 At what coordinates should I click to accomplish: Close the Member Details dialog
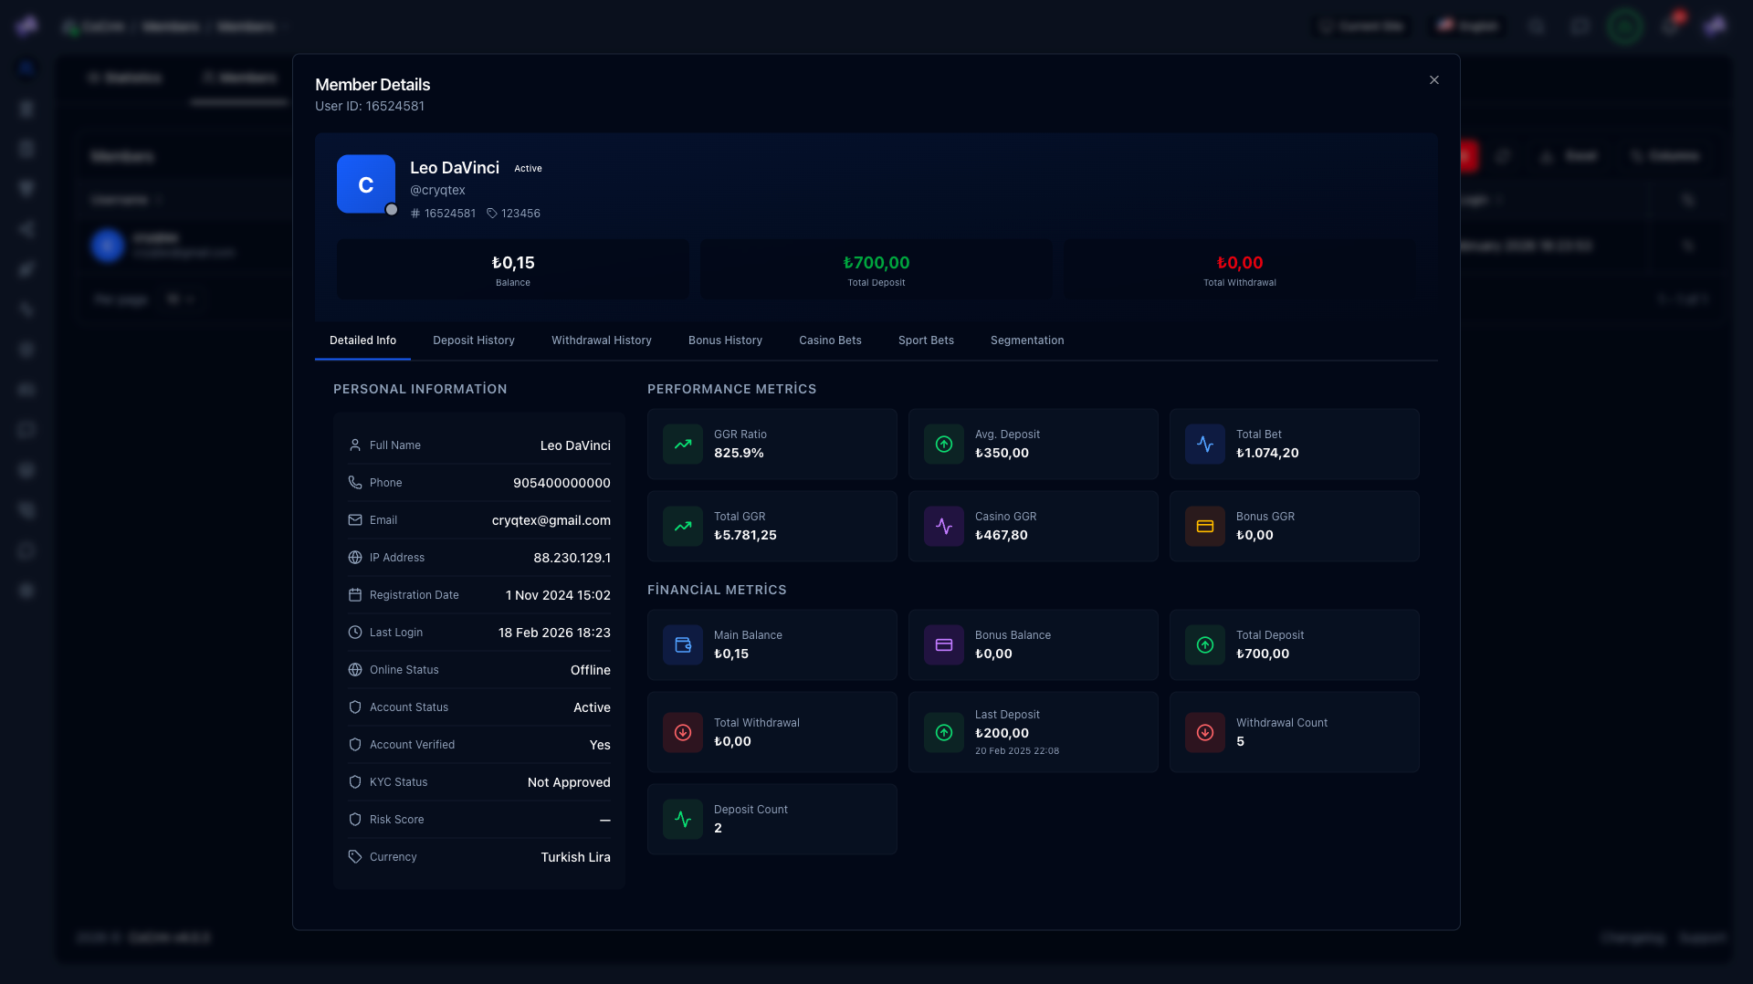click(1434, 80)
